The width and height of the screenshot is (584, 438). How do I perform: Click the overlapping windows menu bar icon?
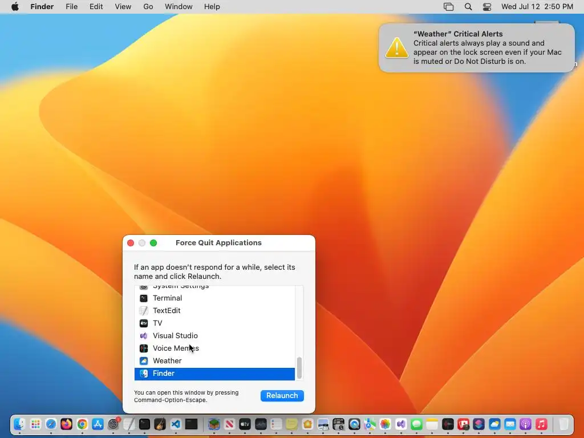(x=449, y=7)
